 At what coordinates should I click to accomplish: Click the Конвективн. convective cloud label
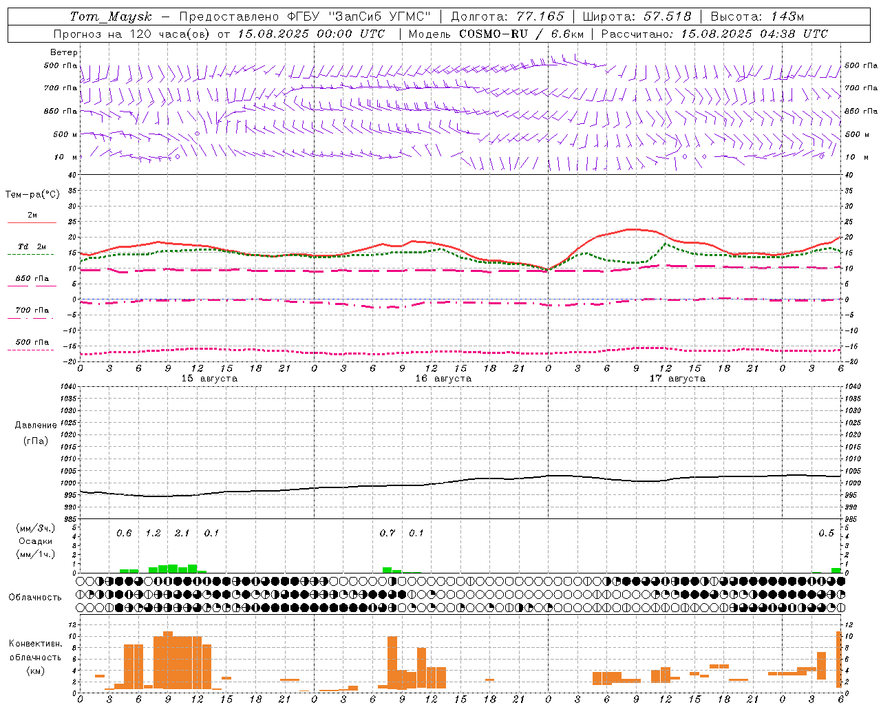[x=35, y=644]
